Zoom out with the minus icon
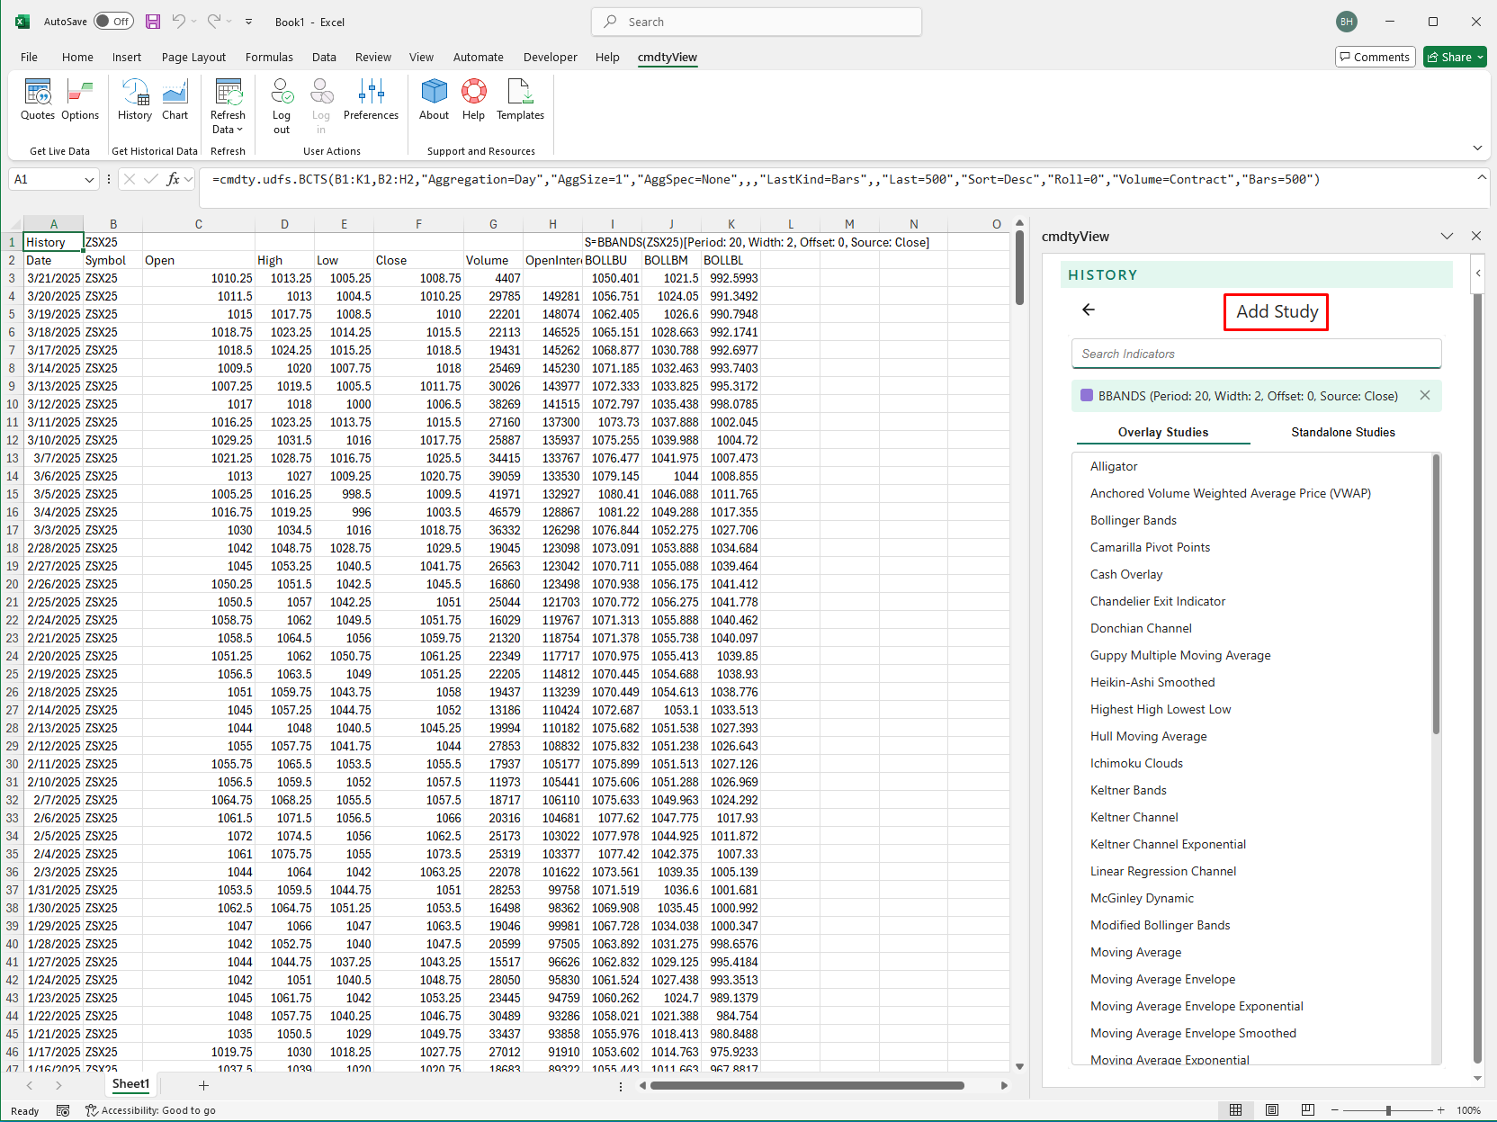The width and height of the screenshot is (1497, 1122). (x=1335, y=1110)
